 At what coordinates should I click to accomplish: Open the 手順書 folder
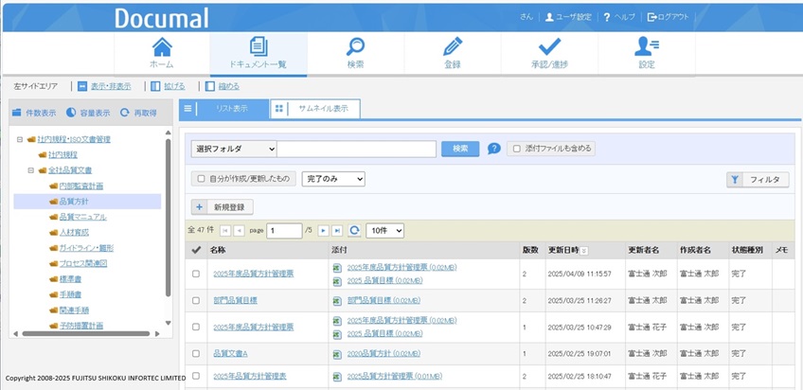coord(71,294)
